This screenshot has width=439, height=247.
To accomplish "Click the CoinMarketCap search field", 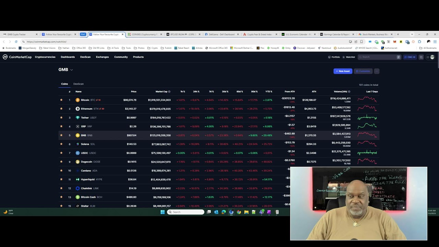I will (x=377, y=57).
